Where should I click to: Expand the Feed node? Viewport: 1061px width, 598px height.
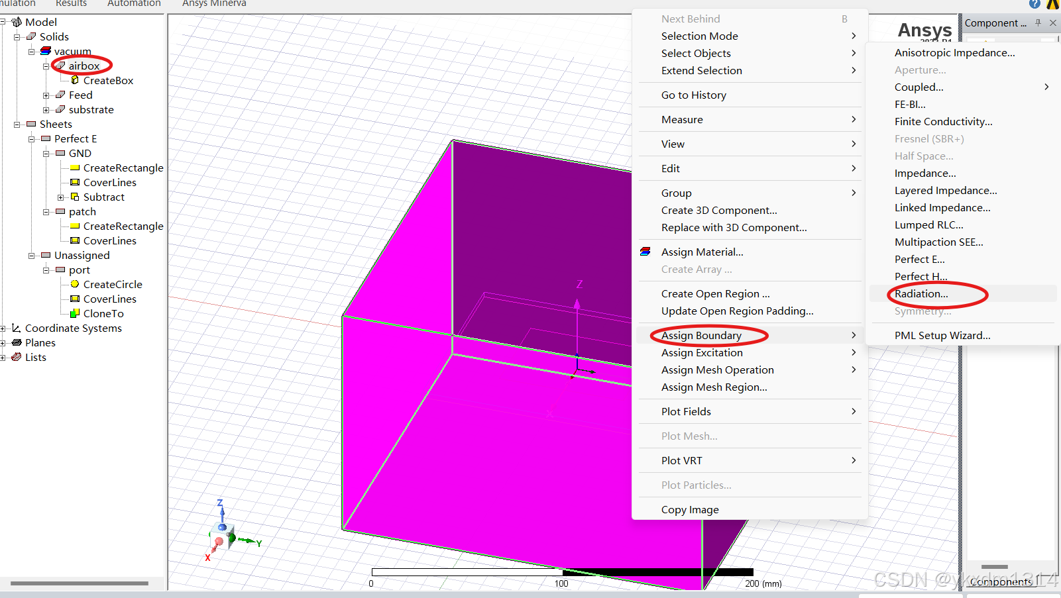coord(46,95)
